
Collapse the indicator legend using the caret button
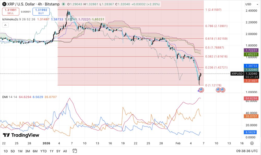[5, 25]
